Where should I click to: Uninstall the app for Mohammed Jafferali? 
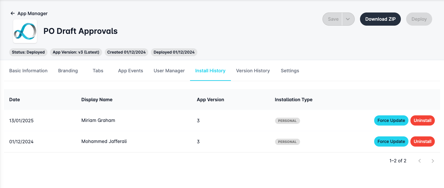click(x=422, y=142)
